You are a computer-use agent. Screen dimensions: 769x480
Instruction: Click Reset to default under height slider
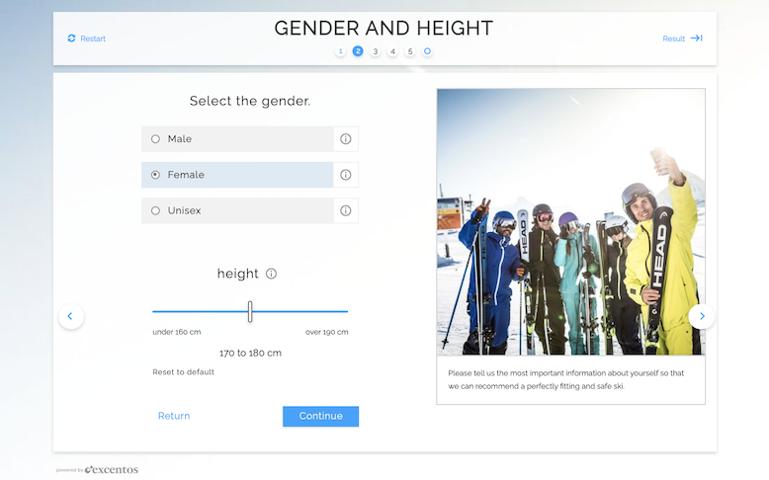coord(183,372)
